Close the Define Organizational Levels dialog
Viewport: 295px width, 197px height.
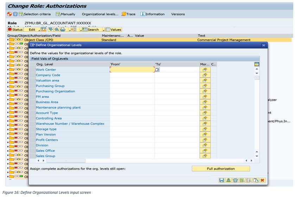(264, 45)
